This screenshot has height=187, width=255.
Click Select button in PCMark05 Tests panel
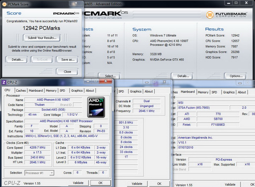110,76
